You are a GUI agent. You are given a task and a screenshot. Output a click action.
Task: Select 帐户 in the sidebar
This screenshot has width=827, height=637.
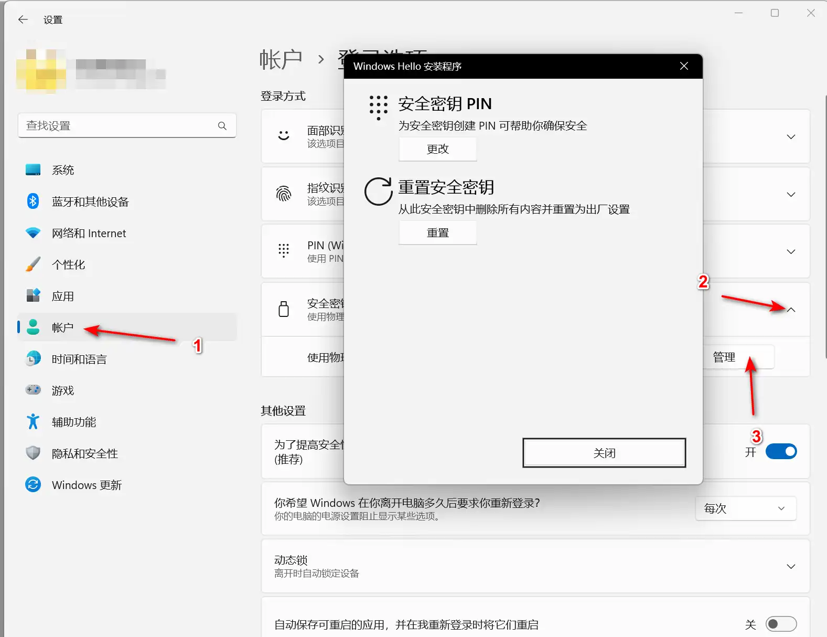click(127, 327)
